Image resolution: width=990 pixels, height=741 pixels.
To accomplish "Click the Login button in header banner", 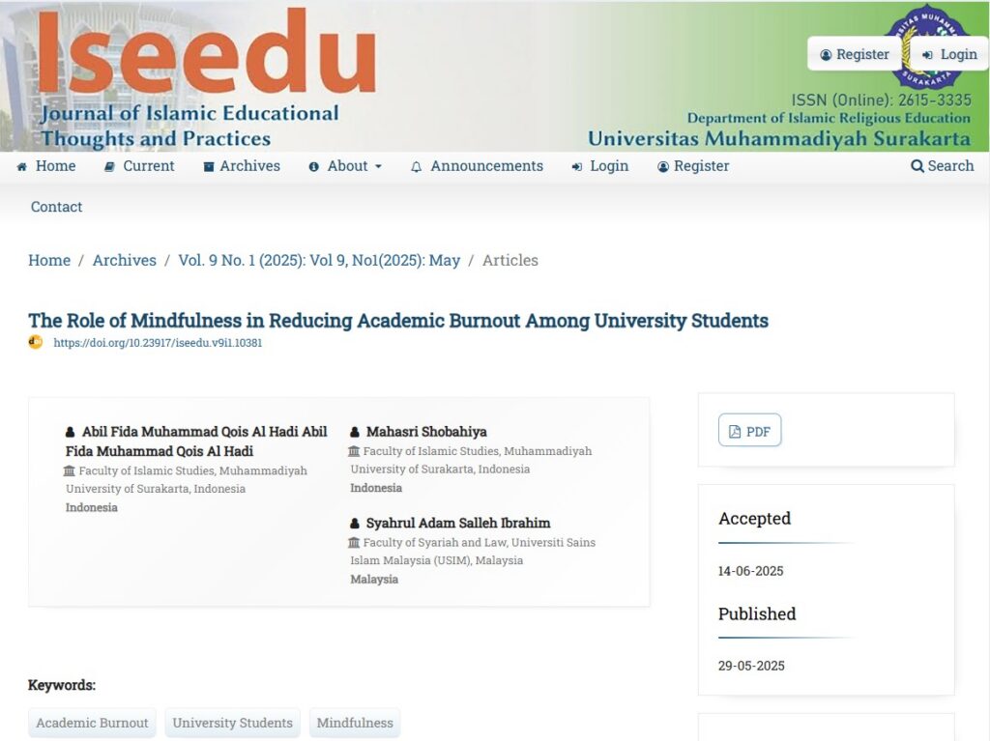I will tap(949, 54).
